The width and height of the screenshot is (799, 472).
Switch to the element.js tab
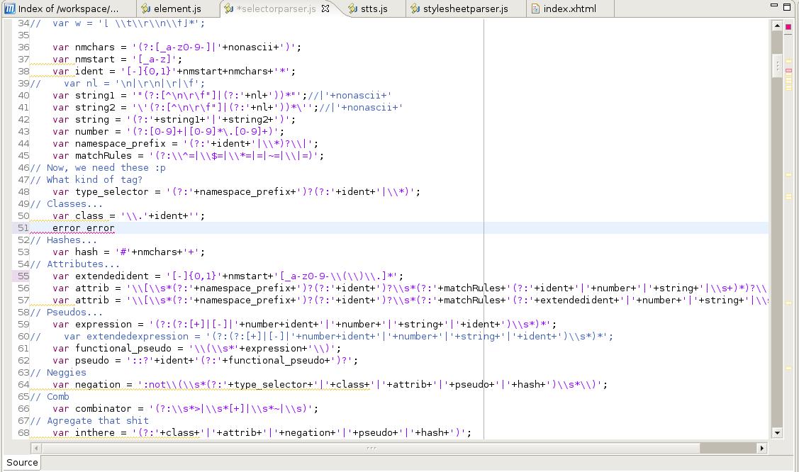click(x=172, y=9)
